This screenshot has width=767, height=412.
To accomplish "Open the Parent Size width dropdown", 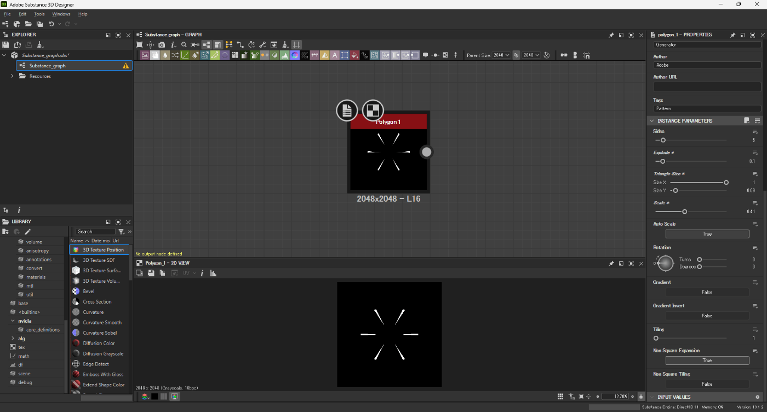I will (501, 55).
